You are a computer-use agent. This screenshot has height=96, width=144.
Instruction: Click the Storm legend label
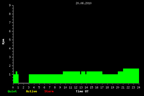coord(49,91)
